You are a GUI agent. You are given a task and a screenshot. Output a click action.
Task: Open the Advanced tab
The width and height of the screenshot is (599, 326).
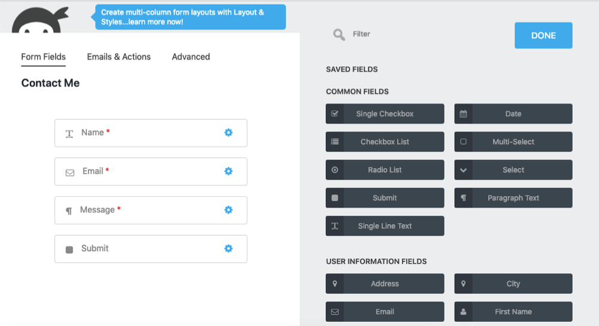coord(190,57)
